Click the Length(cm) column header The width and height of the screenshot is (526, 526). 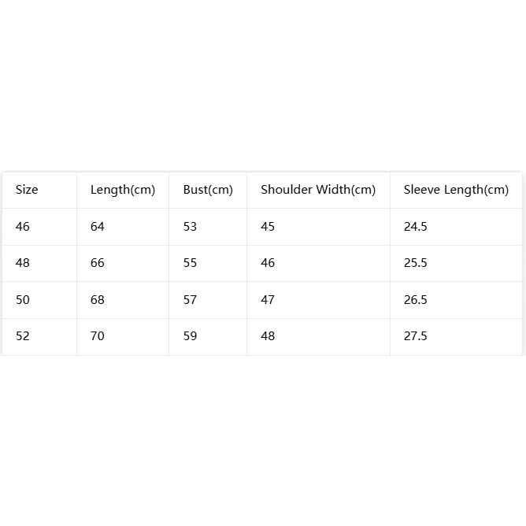(123, 190)
